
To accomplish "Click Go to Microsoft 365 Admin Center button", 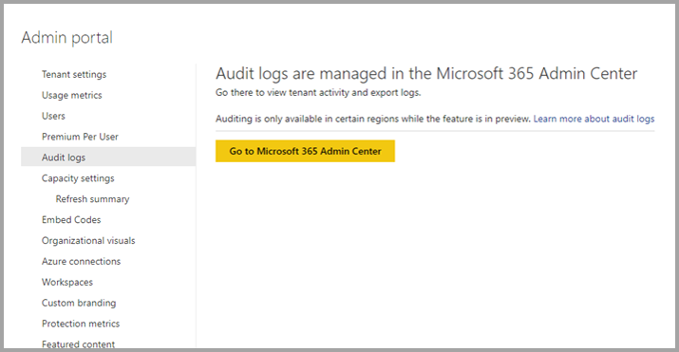I will pos(305,151).
